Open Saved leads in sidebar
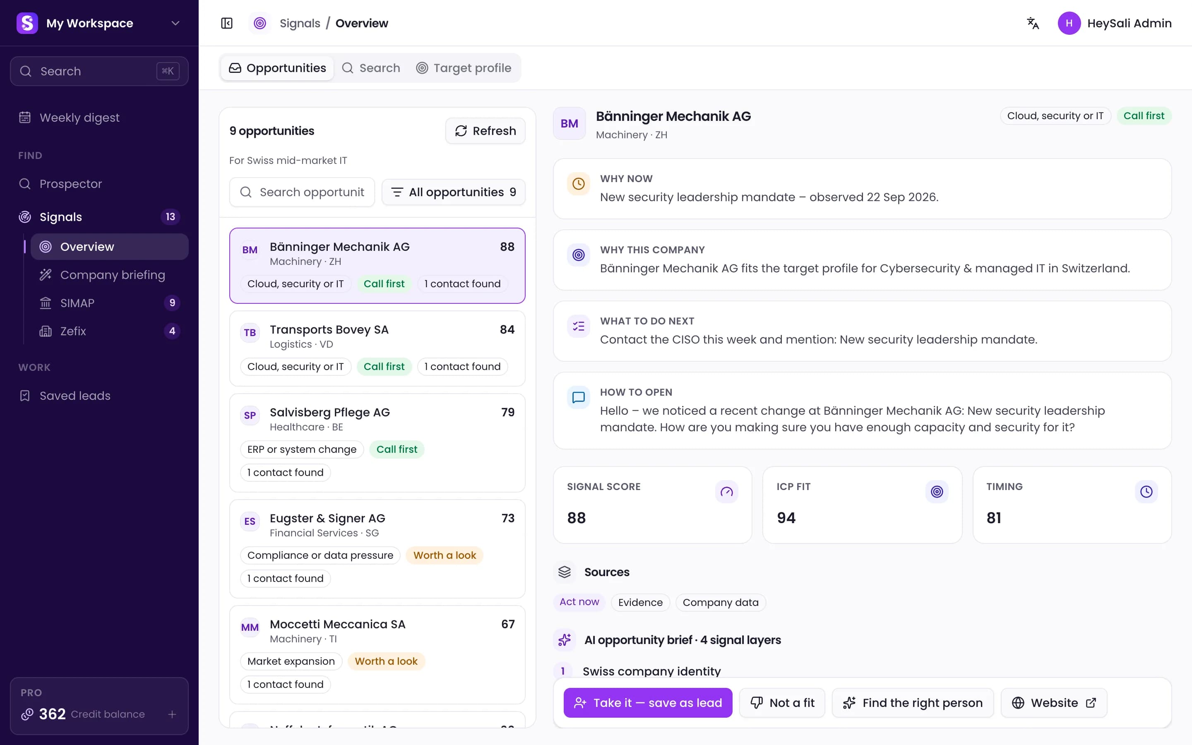 (99, 396)
